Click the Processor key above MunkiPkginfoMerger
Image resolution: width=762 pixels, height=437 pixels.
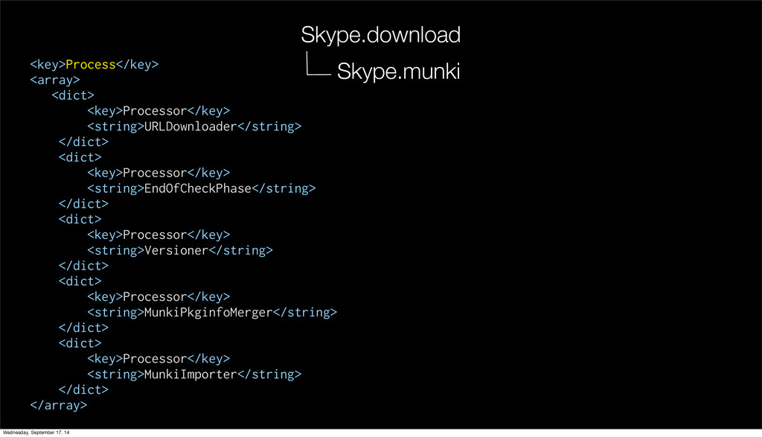[159, 296]
